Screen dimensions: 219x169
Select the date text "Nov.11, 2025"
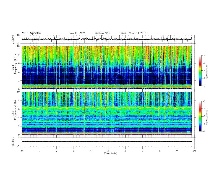pos(77,33)
